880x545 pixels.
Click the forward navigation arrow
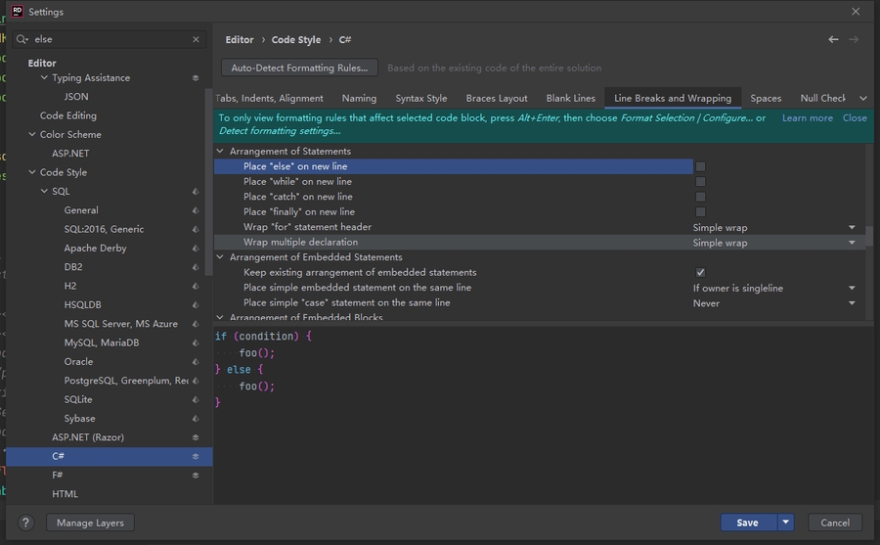pyautogui.click(x=854, y=39)
